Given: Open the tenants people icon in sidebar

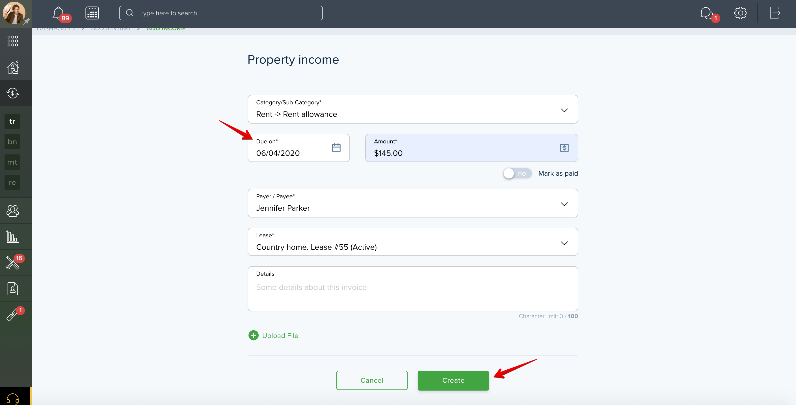Looking at the screenshot, I should click(13, 211).
